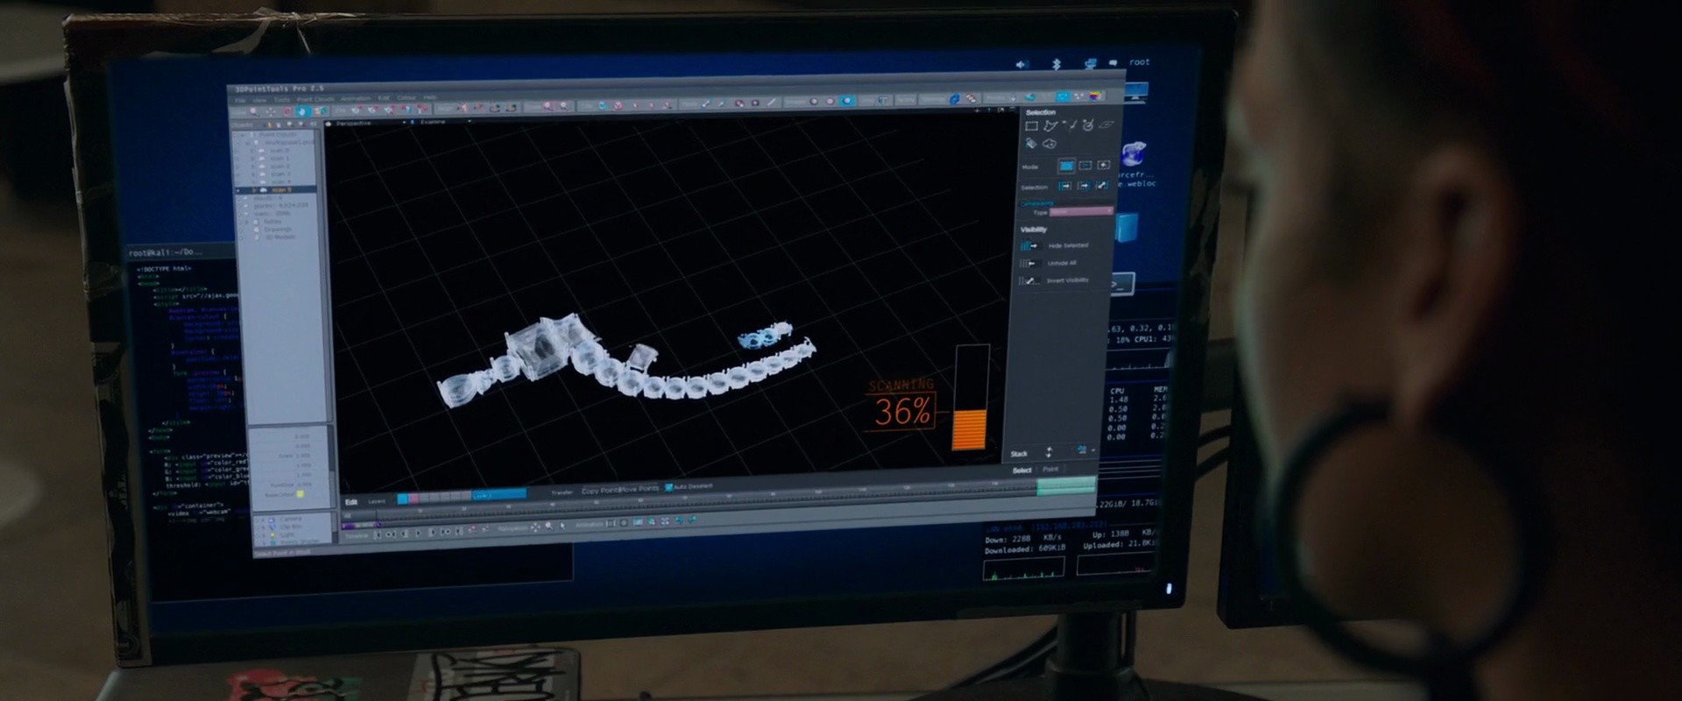Click the Invert Visibility icon
1682x701 pixels.
pos(1028,281)
